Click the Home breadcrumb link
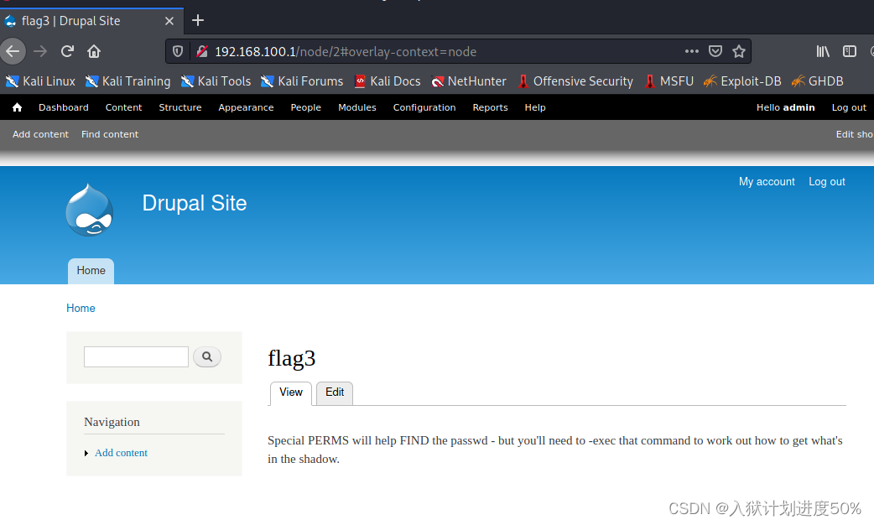Viewport: 874px width, 525px height. pyautogui.click(x=81, y=308)
